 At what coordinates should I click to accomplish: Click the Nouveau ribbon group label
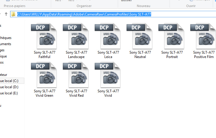pyautogui.click(x=143, y=6)
